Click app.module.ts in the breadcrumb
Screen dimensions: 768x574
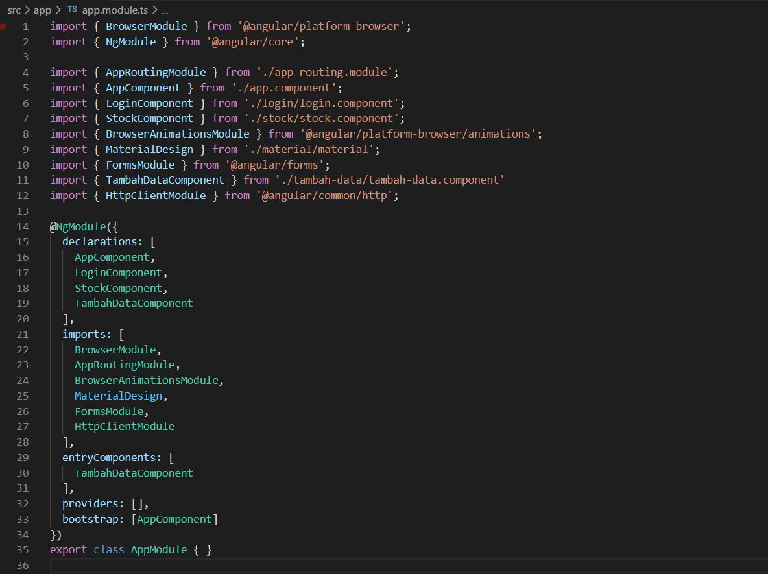click(115, 10)
